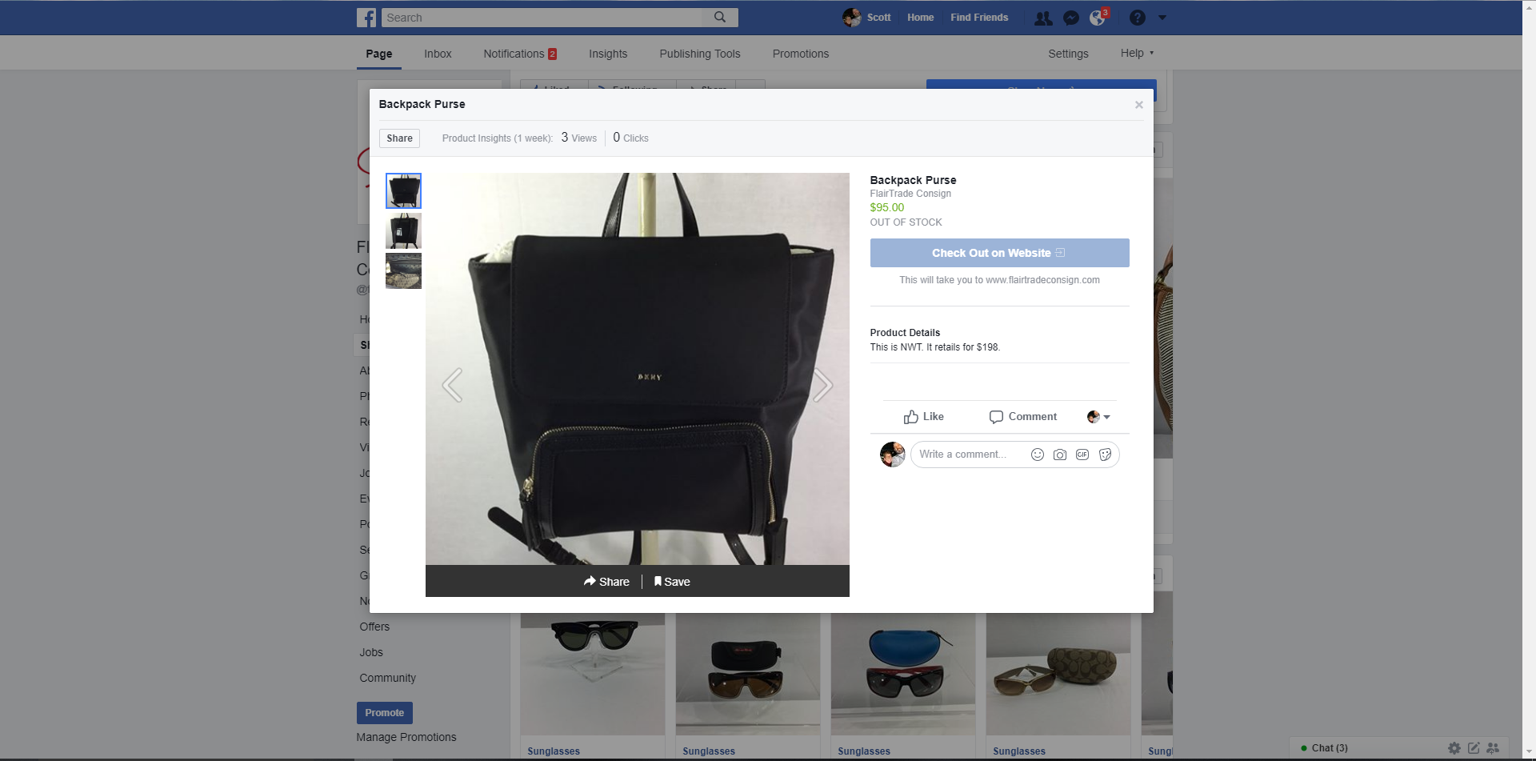Open Sunglasses product with blue case
Screen dimensions: 1536x761
coord(903,675)
